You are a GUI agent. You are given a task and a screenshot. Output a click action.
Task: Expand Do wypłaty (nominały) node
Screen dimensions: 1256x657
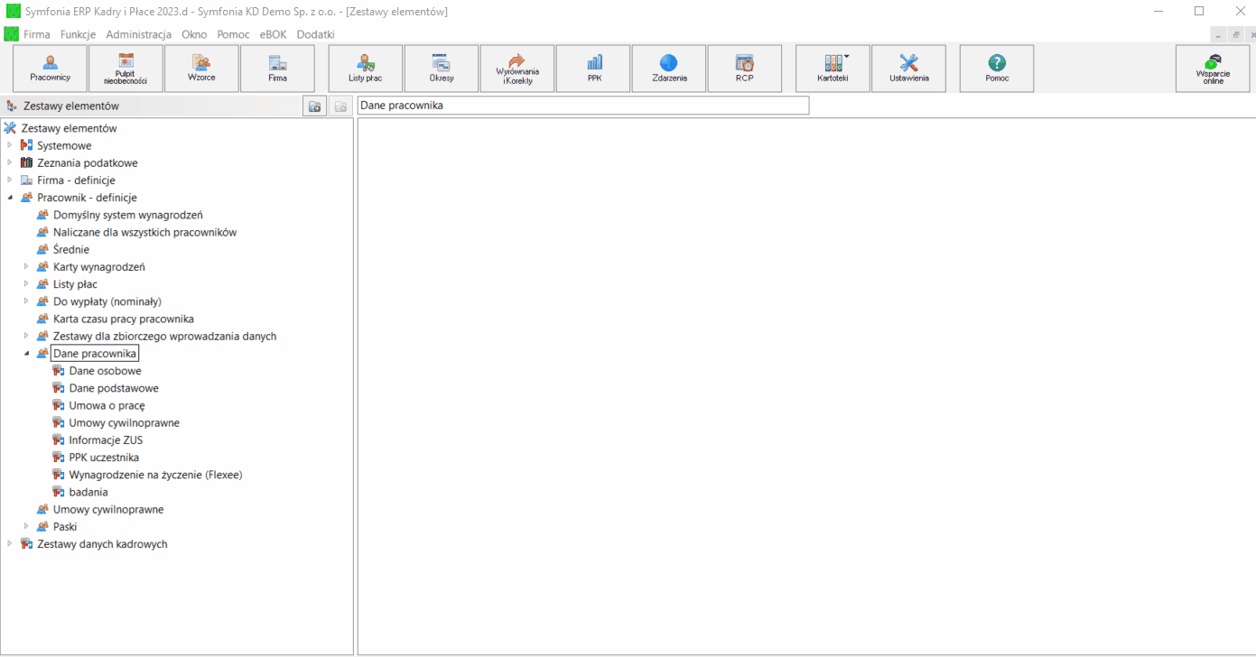26,301
